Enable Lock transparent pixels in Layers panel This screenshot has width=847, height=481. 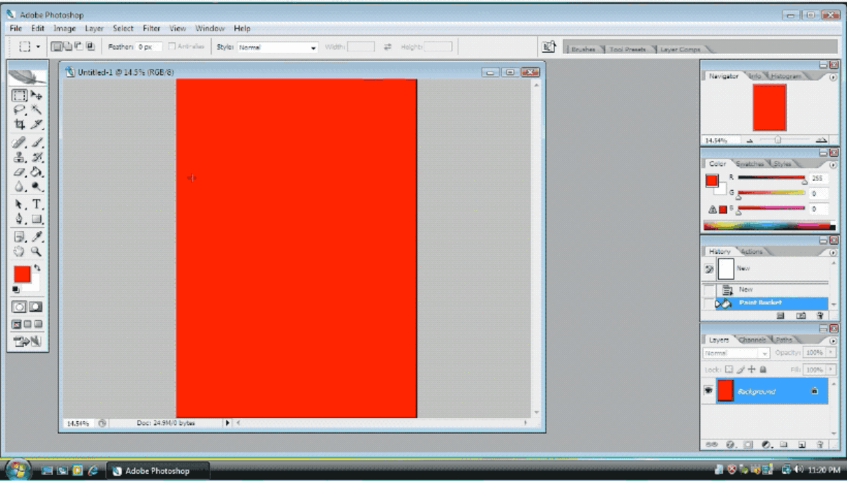pos(730,370)
